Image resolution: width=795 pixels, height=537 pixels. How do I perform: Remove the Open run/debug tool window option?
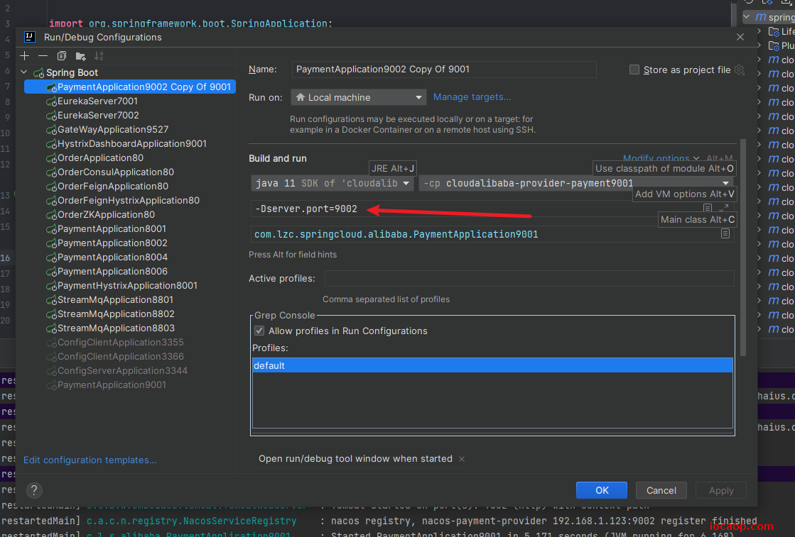[x=461, y=459]
